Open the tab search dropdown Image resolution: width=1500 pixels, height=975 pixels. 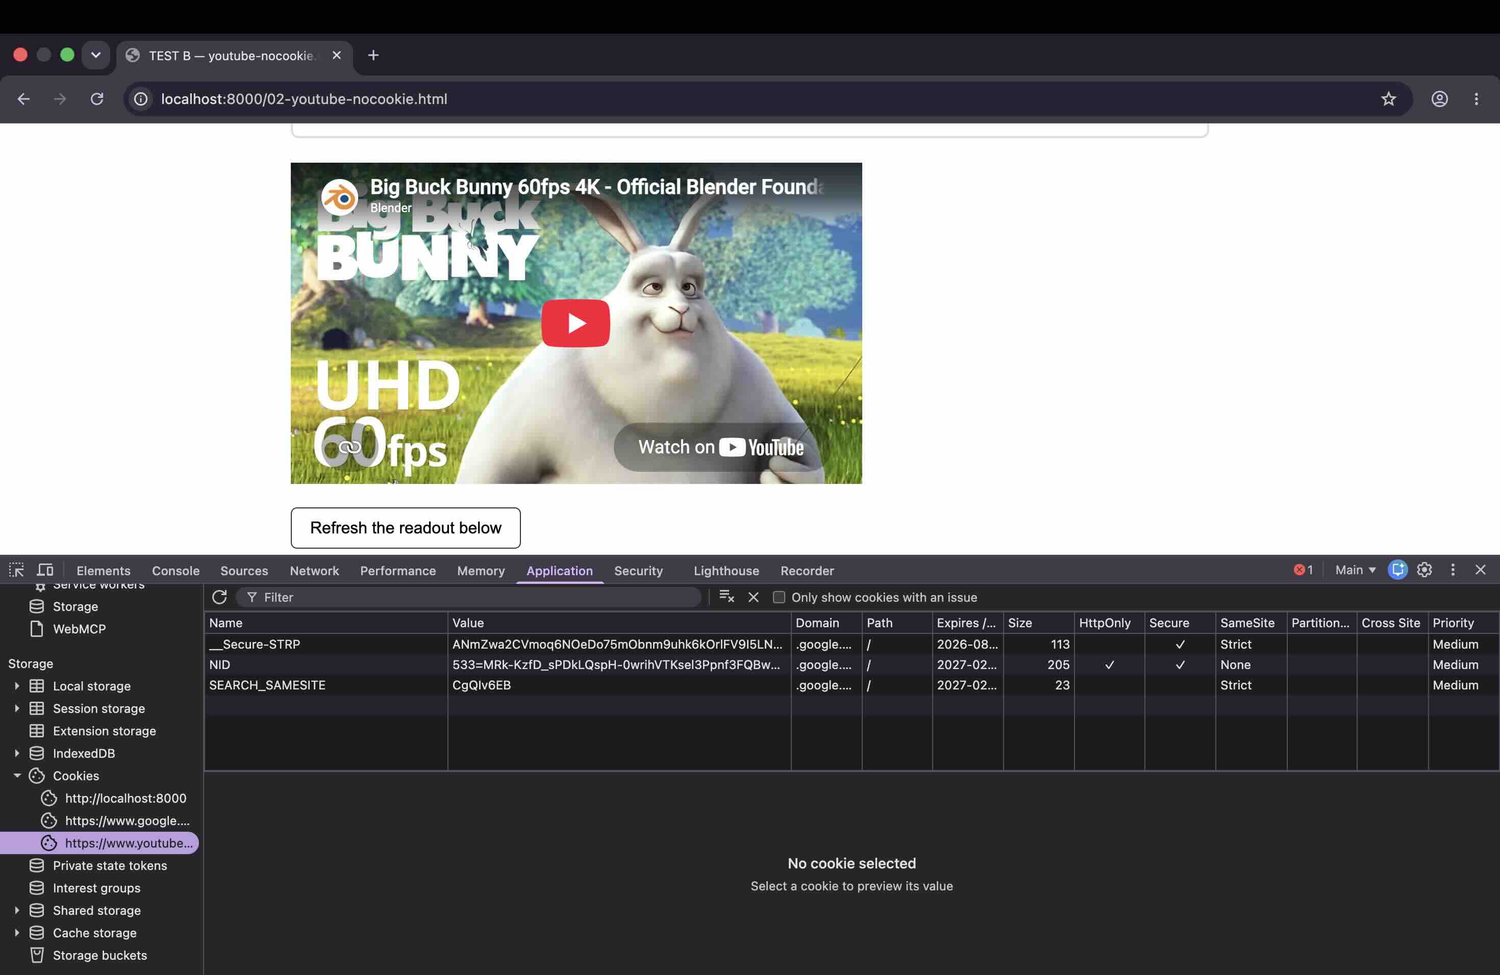[96, 56]
